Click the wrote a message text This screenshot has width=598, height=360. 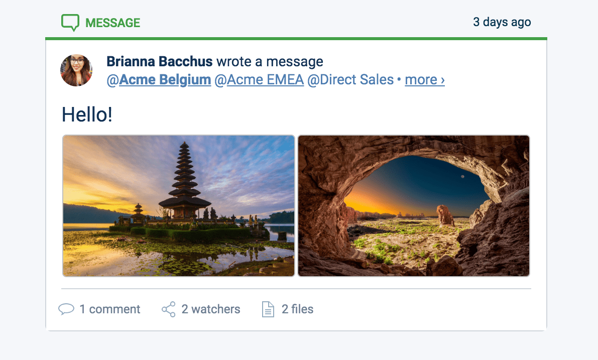(x=270, y=62)
